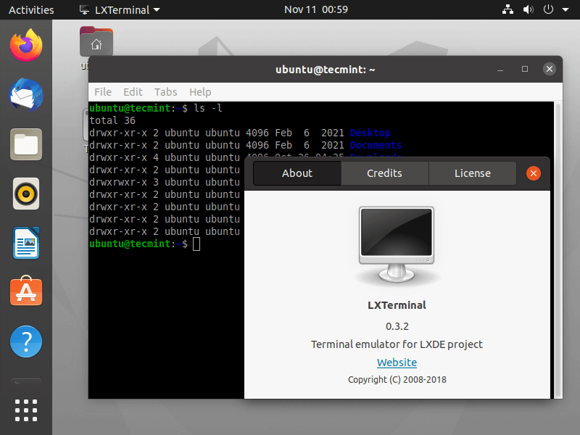The width and height of the screenshot is (580, 435).
Task: Click the LXTerminal monitor logo image
Action: 397,245
